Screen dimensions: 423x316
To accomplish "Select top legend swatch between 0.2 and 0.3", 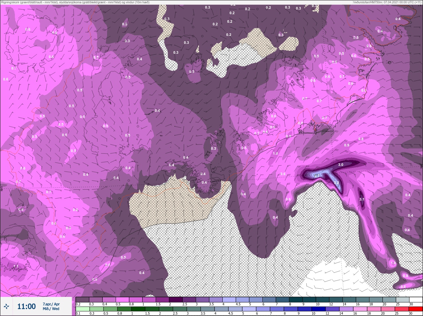I will pyautogui.click(x=83, y=300).
